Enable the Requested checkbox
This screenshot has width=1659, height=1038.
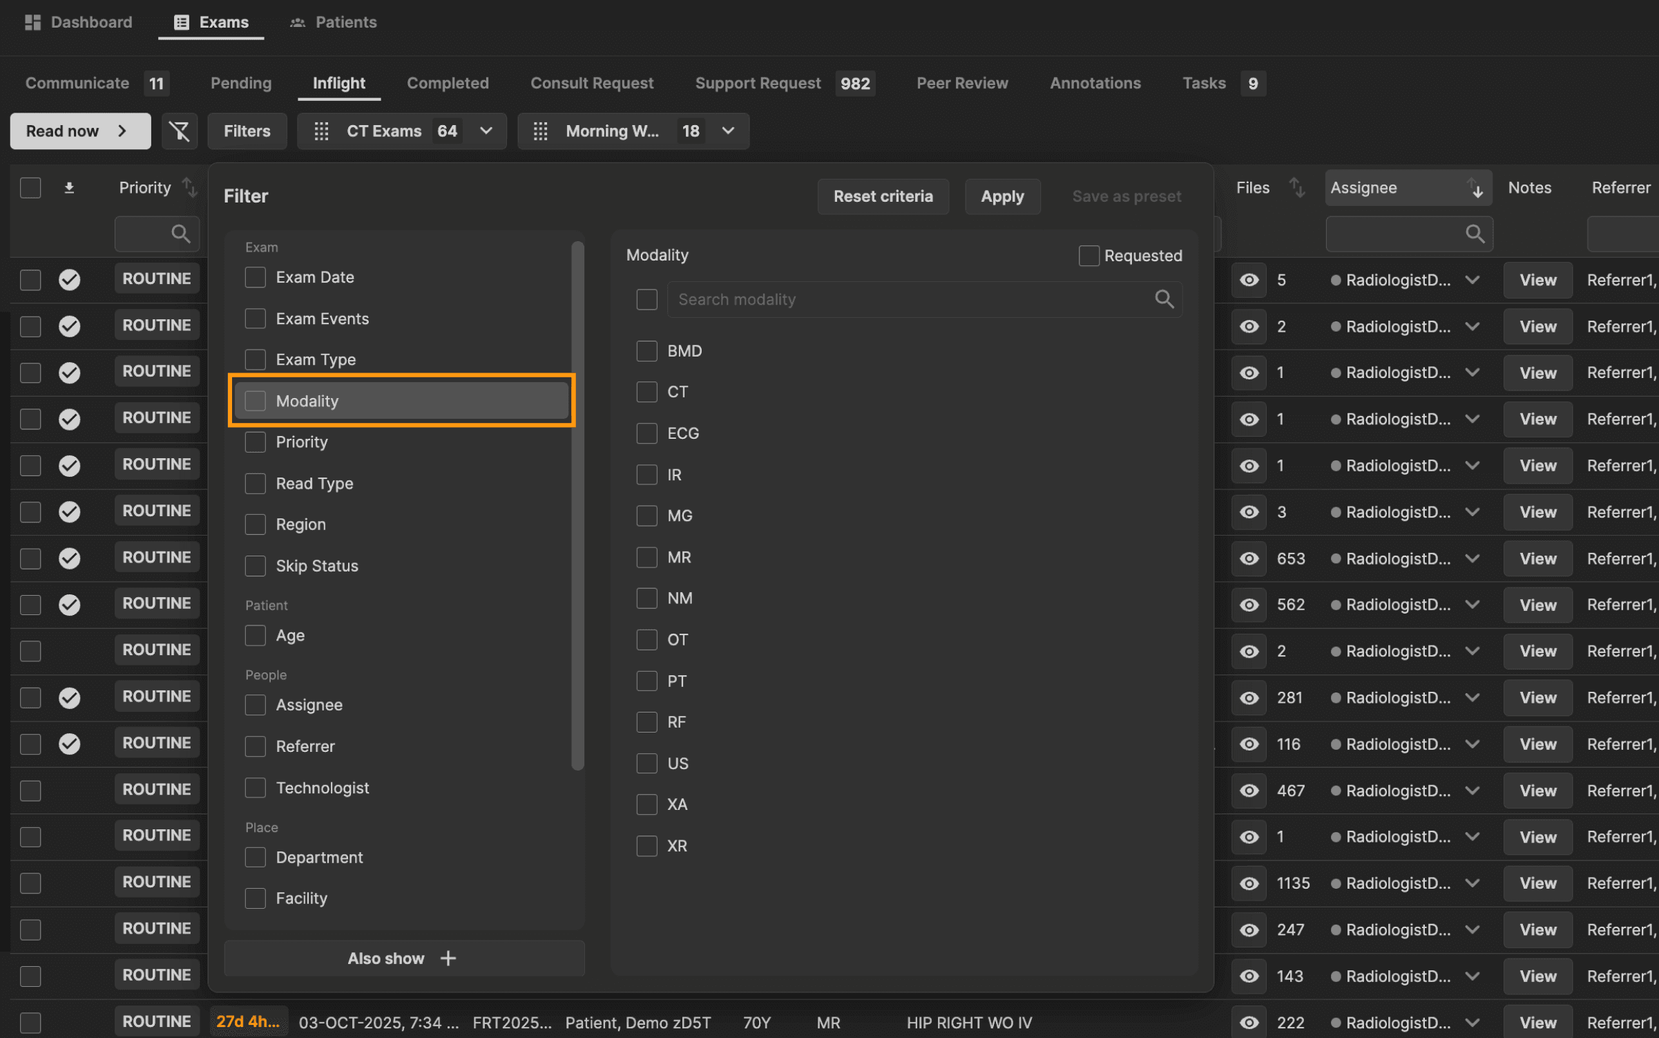(x=1089, y=256)
